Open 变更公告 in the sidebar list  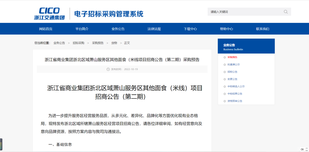232,79
